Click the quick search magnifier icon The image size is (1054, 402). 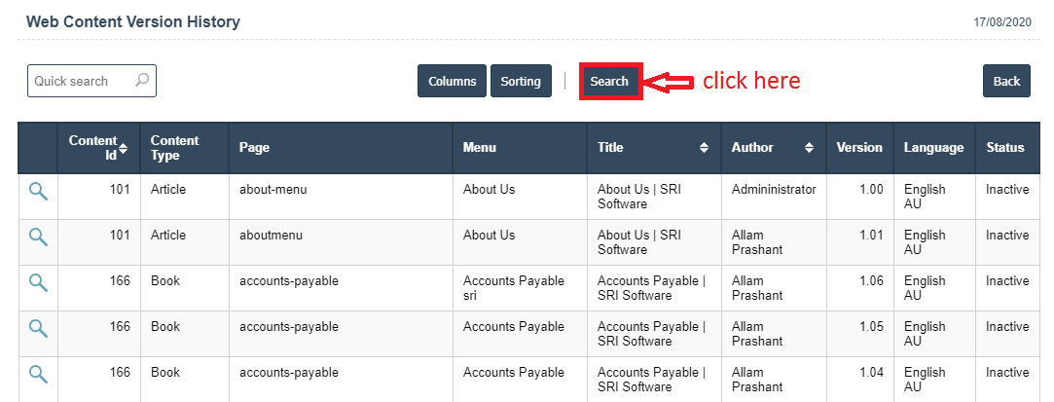[142, 81]
